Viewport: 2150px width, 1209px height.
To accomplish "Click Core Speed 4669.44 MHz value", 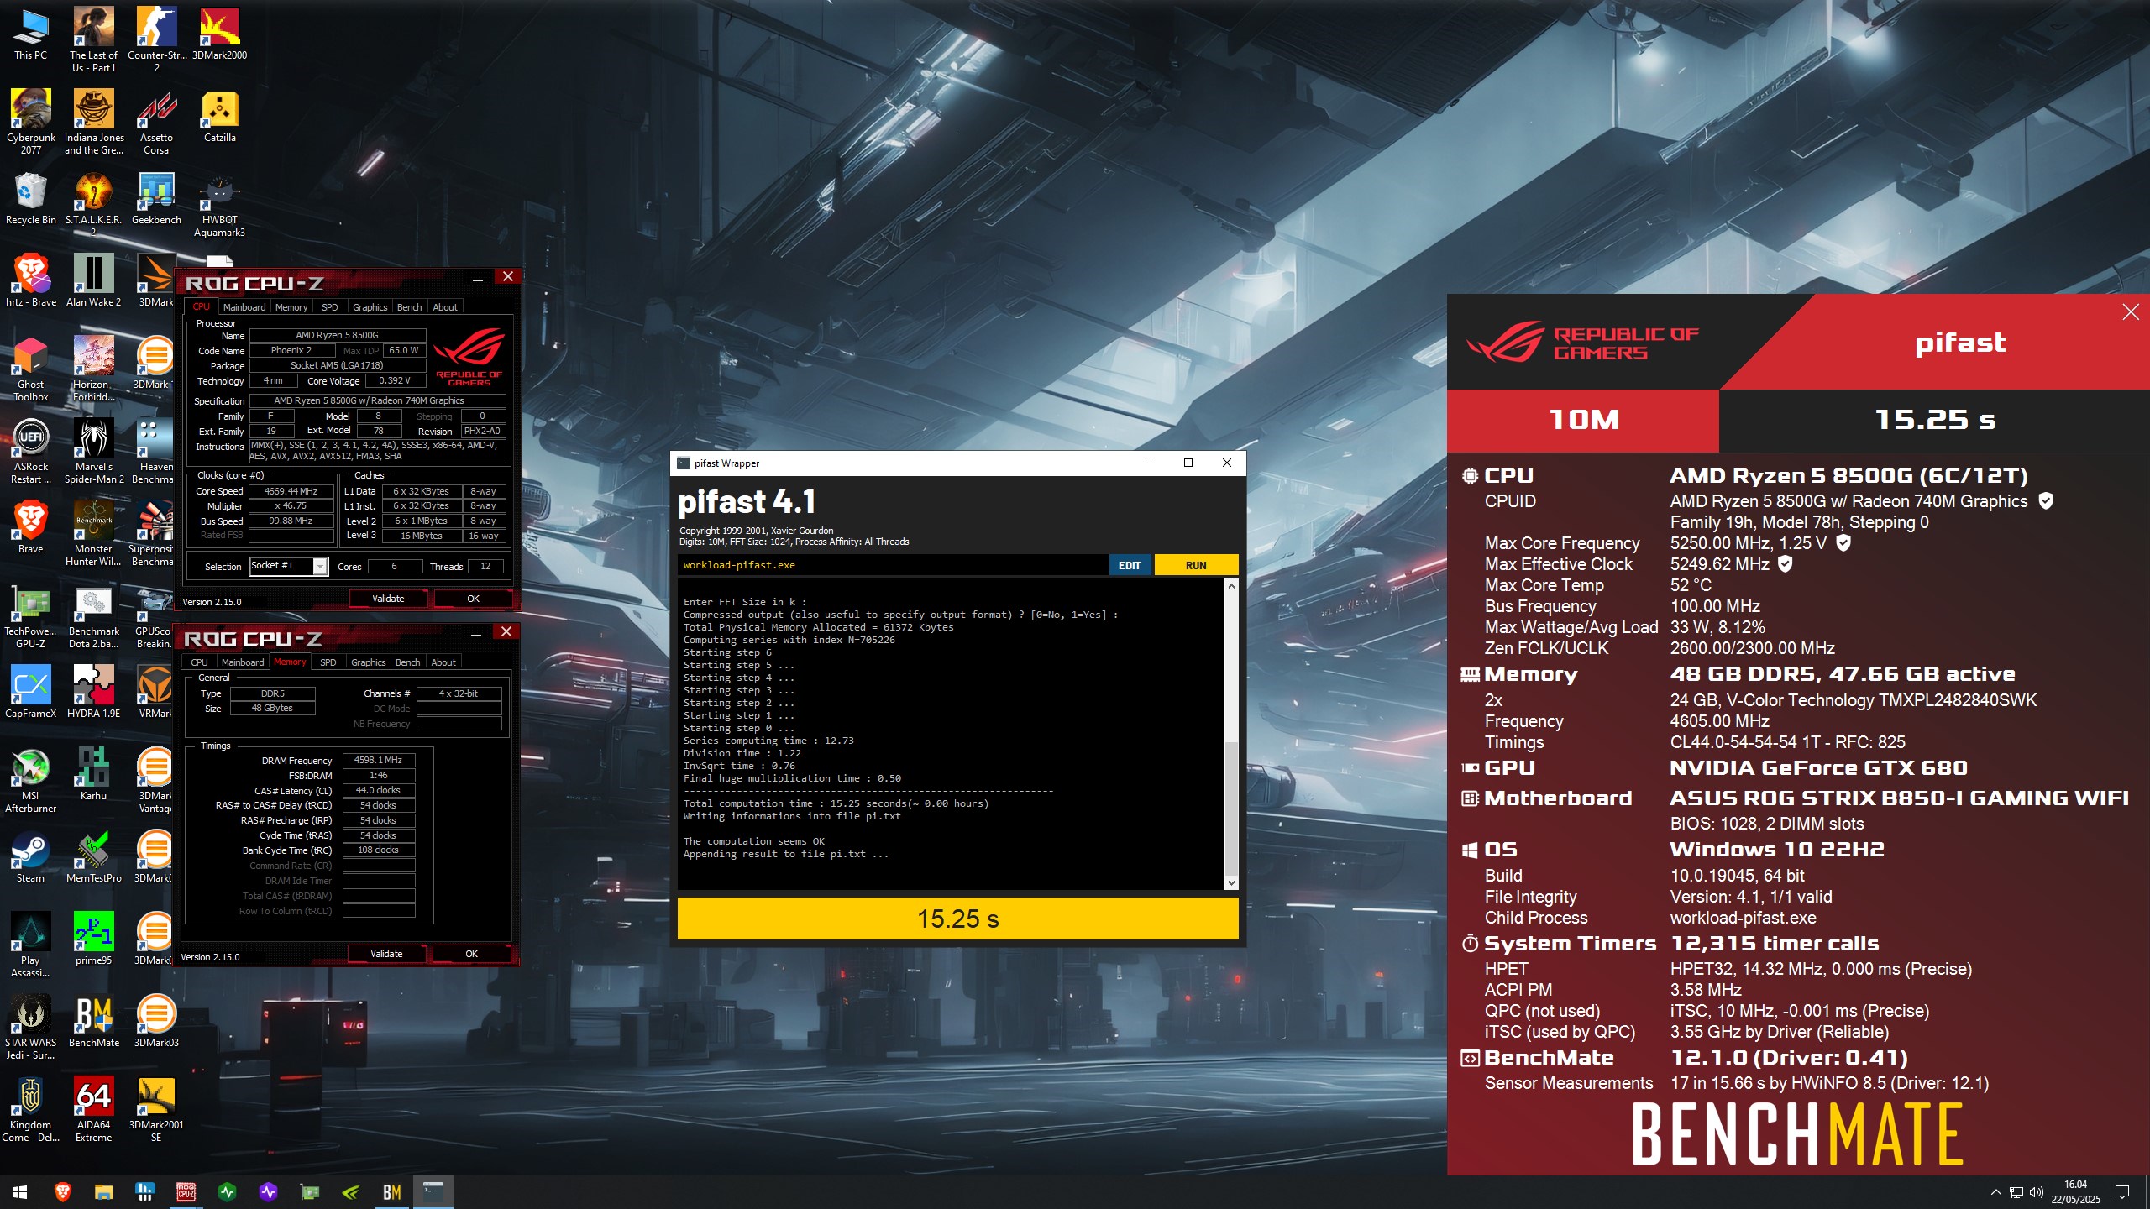I will click(291, 491).
